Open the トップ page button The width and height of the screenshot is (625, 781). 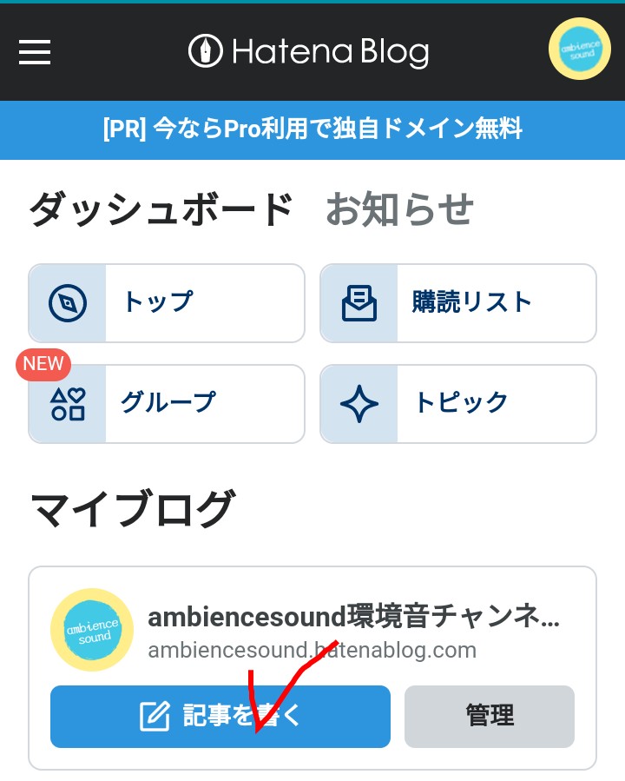(x=167, y=303)
